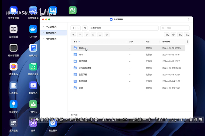Refresh the current folder listing

click(85, 28)
